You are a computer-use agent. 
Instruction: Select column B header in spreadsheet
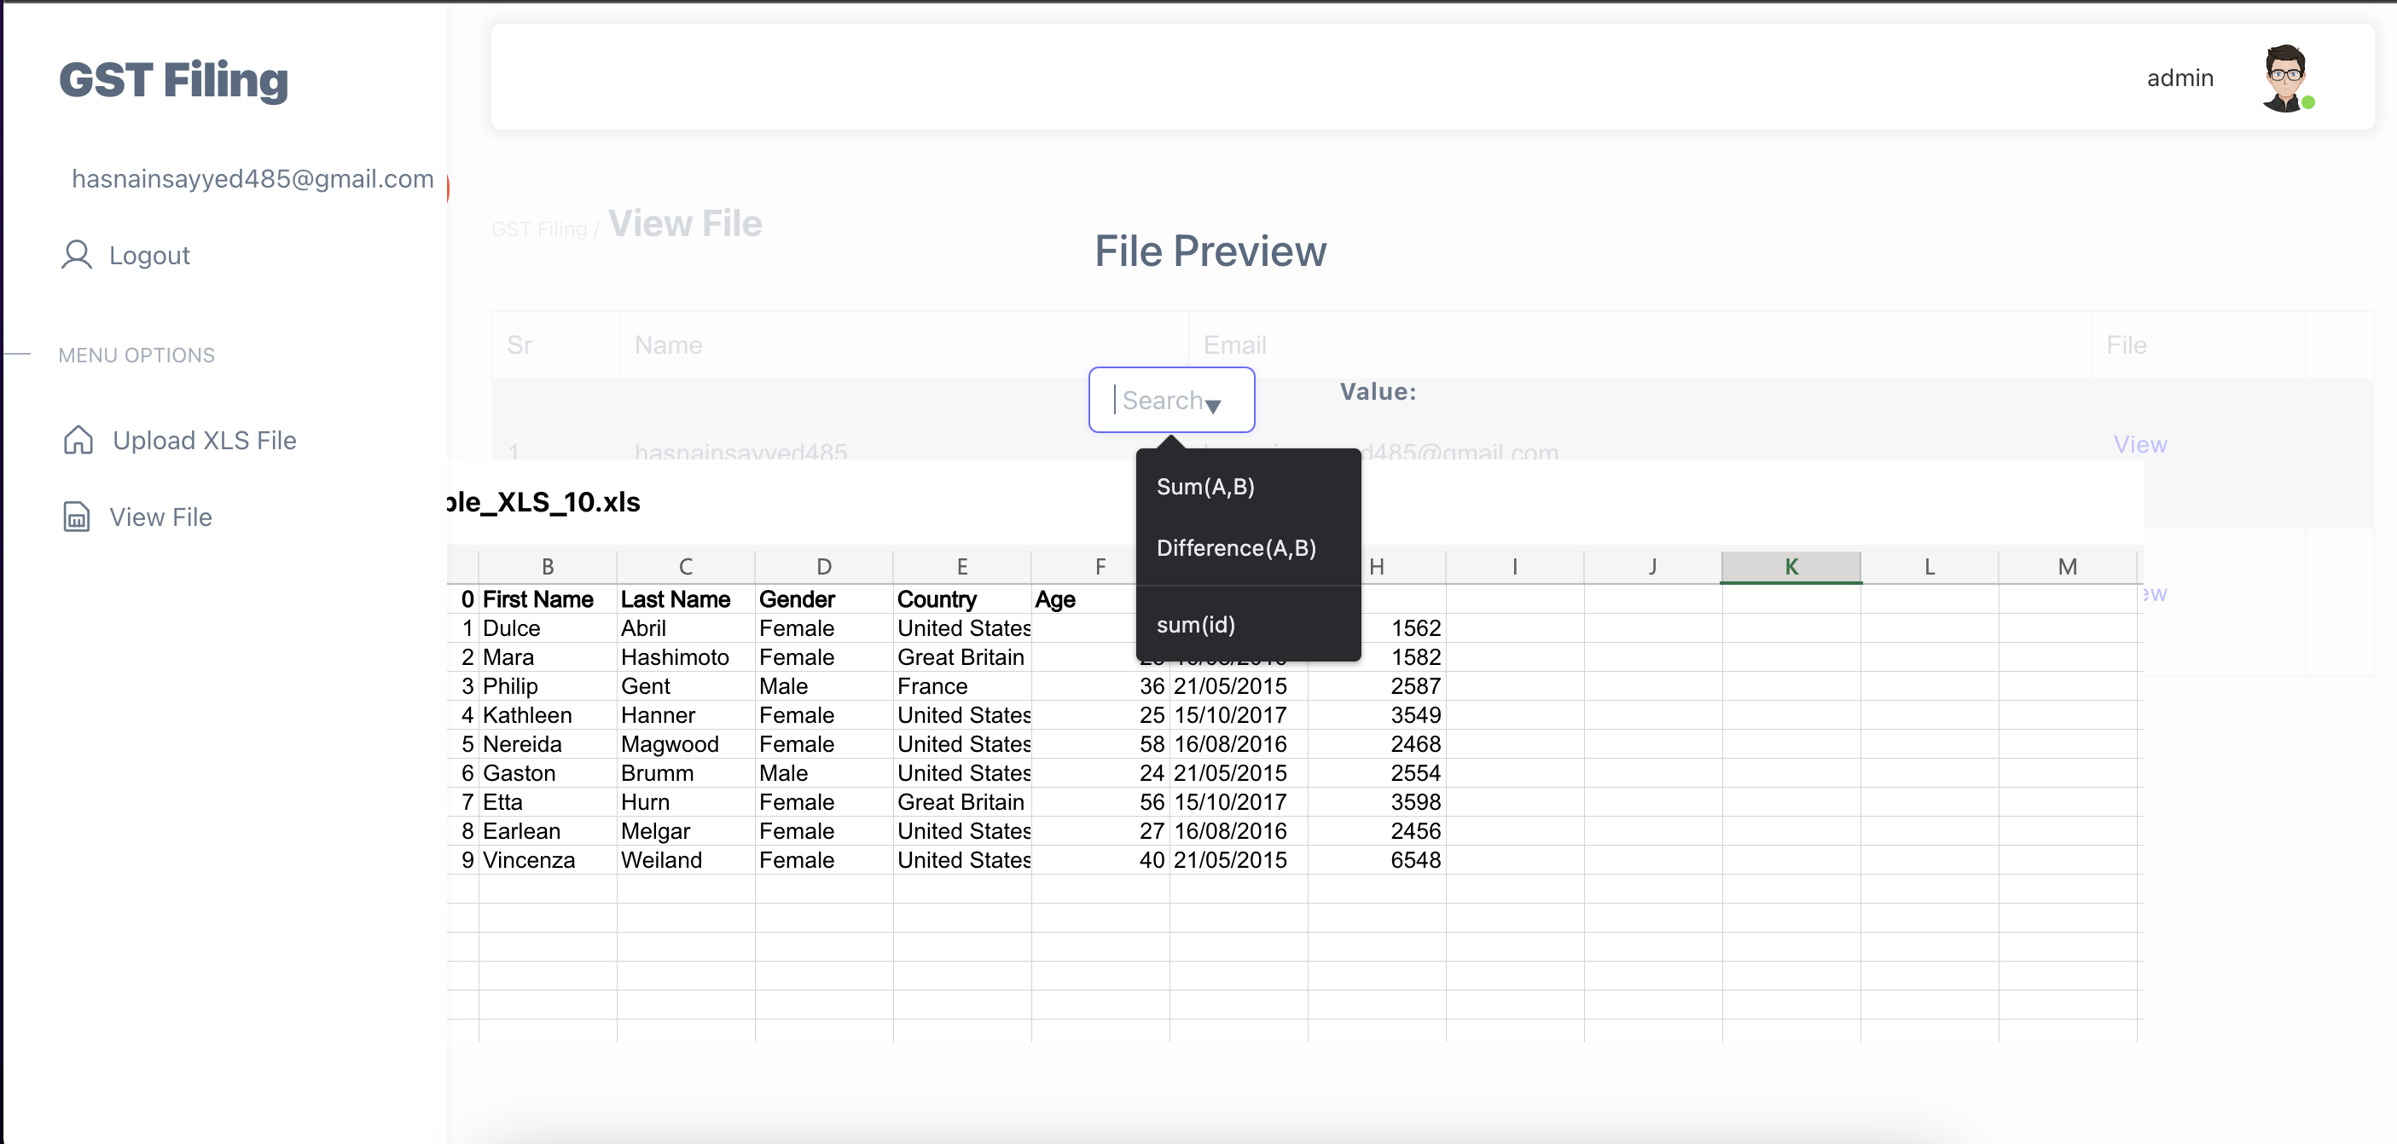[547, 566]
